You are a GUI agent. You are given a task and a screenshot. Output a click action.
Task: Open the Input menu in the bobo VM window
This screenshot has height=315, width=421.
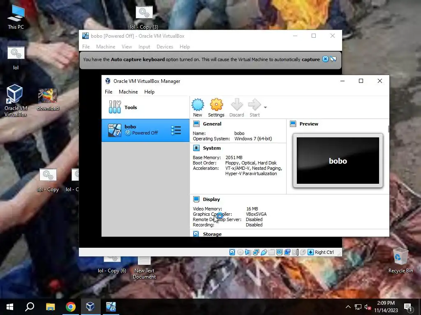(144, 47)
